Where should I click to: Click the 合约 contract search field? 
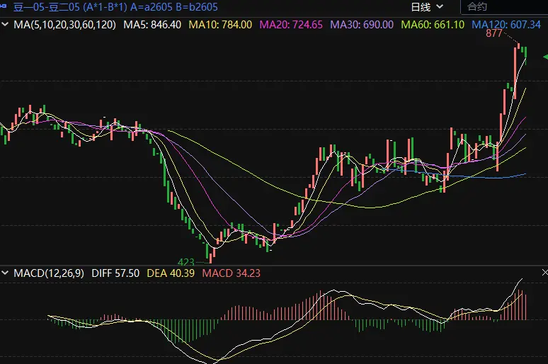click(504, 7)
